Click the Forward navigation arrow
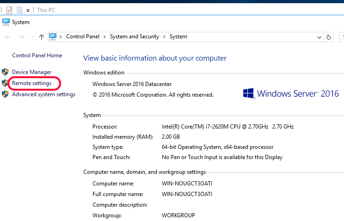The image size is (344, 221). [x=21, y=37]
